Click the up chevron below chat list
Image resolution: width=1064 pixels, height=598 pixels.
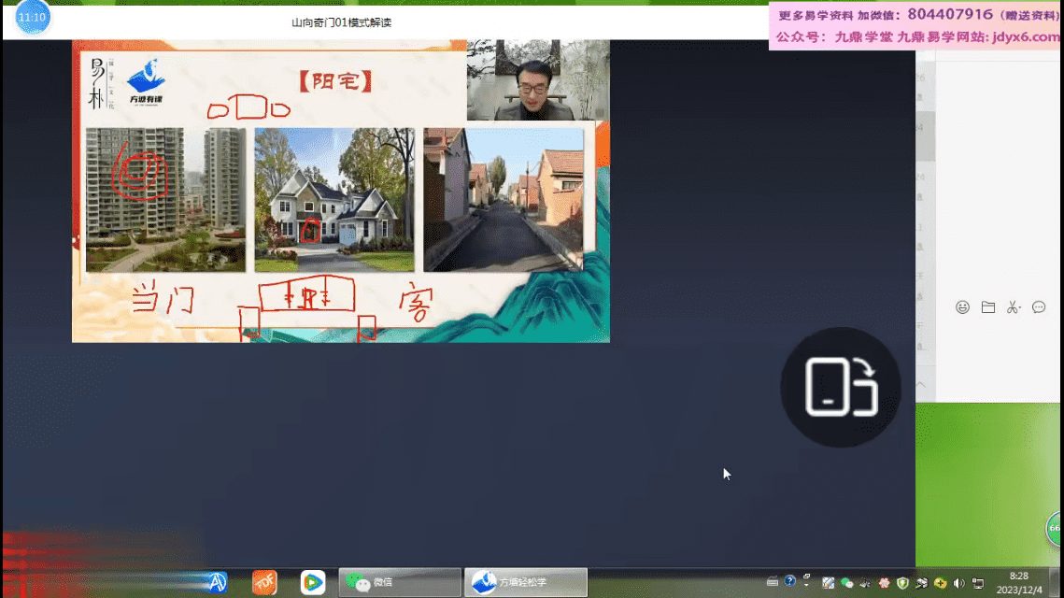(x=920, y=384)
